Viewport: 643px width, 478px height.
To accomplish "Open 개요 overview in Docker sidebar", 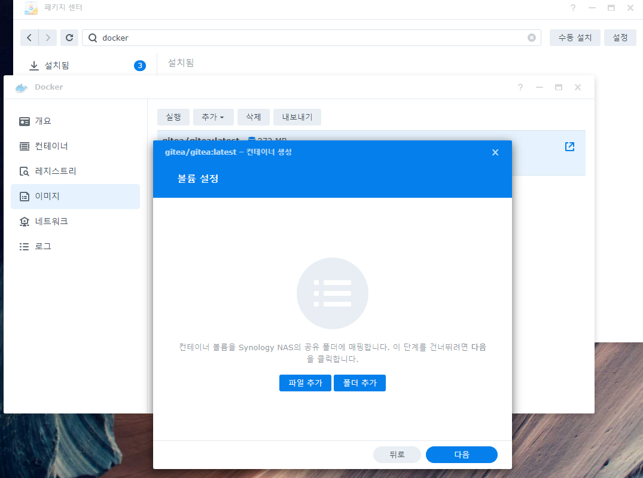I will point(75,121).
